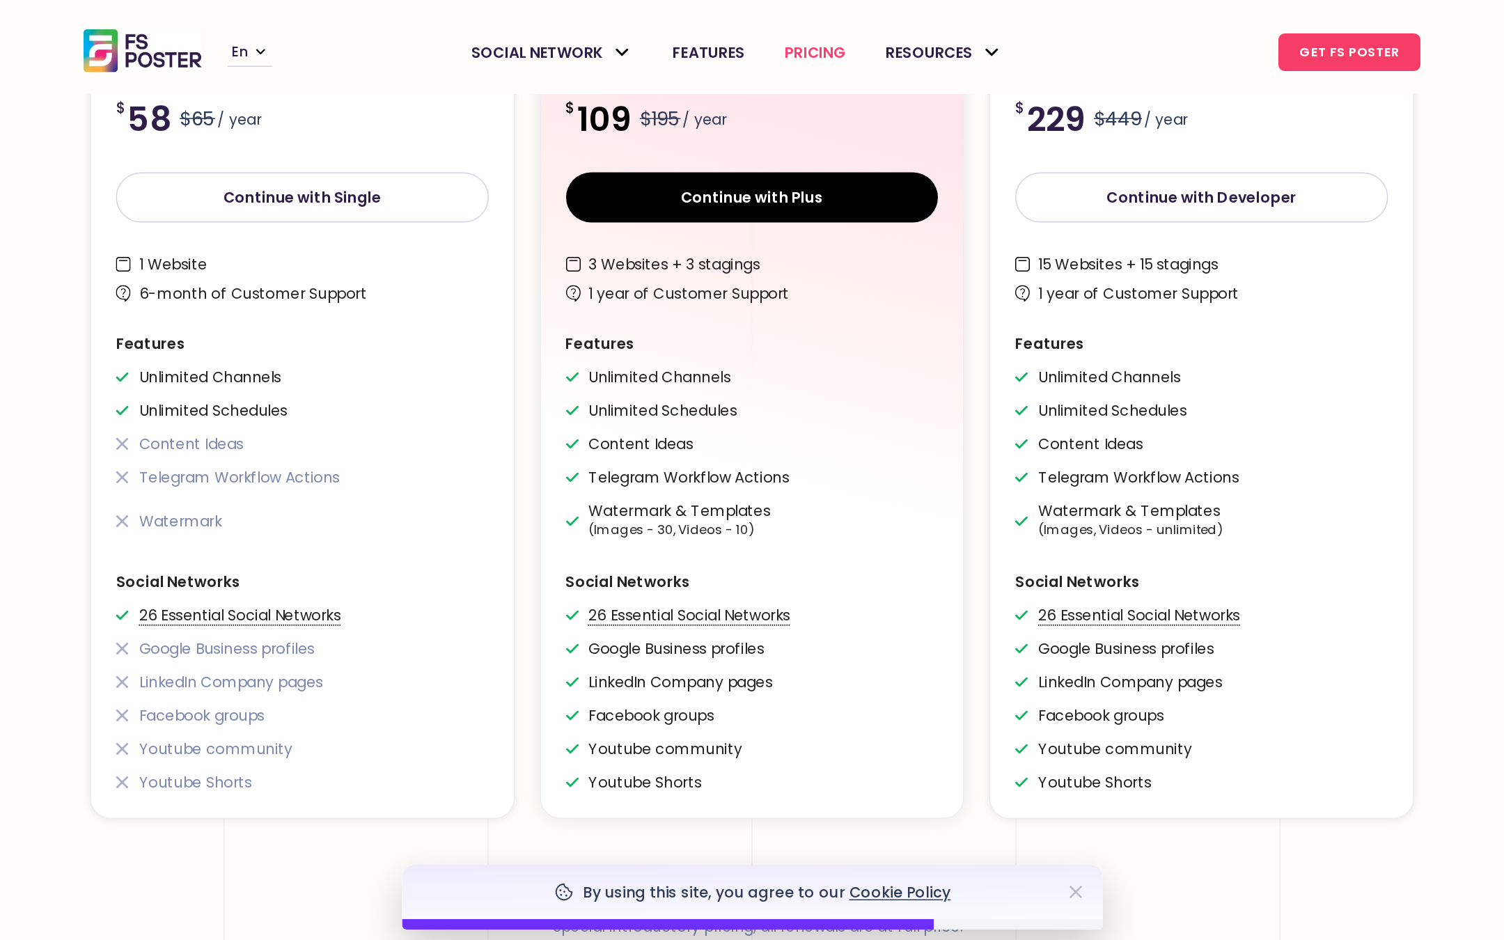The width and height of the screenshot is (1504, 940).
Task: Click the FS Poster logo
Action: point(143,51)
